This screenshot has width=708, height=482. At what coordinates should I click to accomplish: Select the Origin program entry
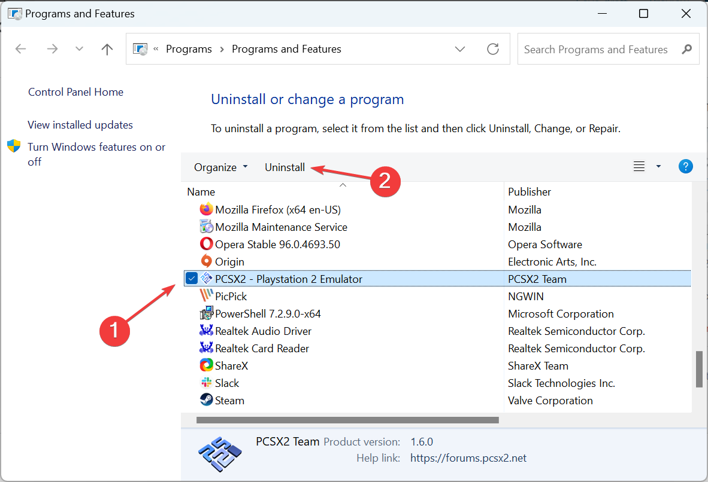click(229, 261)
